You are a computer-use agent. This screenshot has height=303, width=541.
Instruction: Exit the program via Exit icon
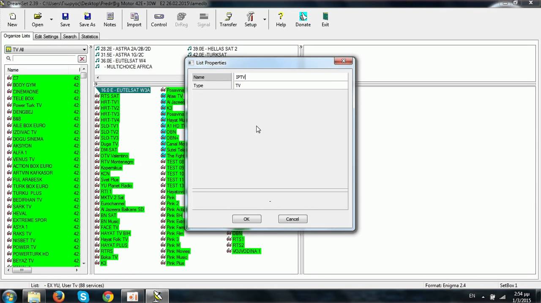(x=325, y=19)
